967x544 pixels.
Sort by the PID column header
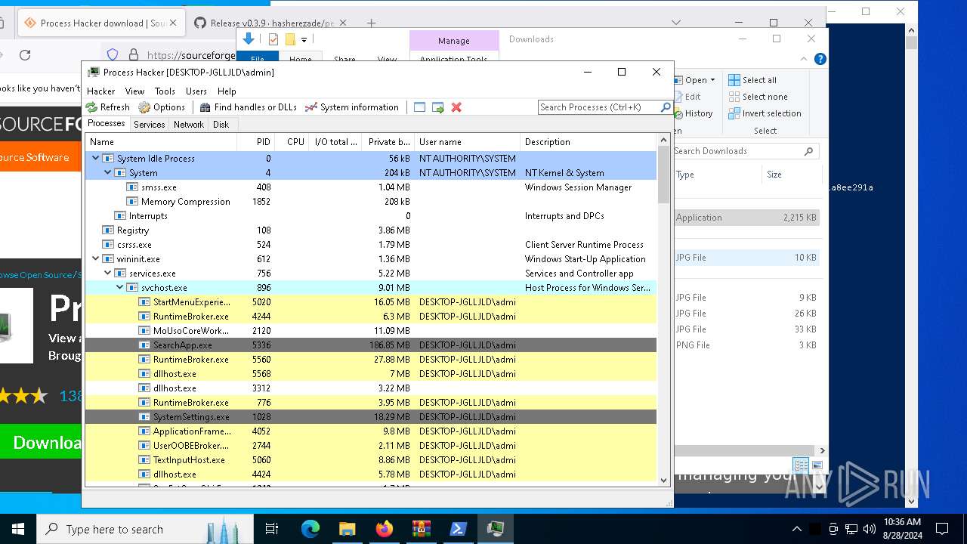tap(255, 142)
